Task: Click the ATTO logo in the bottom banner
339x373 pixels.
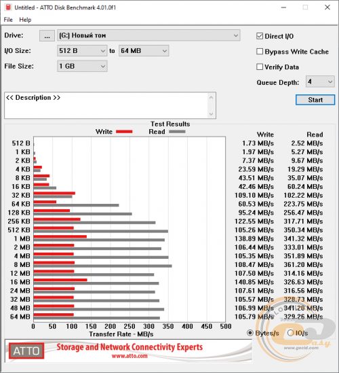Action: [x=26, y=351]
